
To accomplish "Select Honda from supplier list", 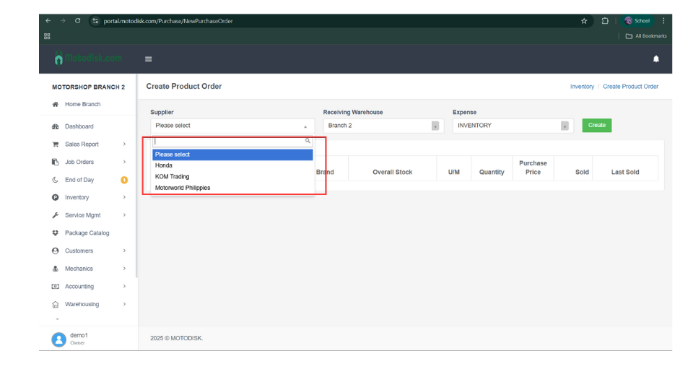I will click(x=164, y=165).
